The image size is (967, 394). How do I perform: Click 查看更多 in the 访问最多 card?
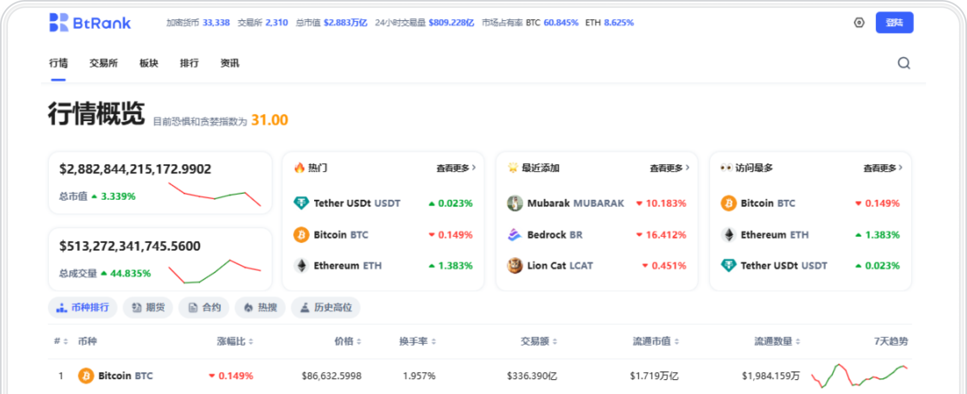coord(883,168)
